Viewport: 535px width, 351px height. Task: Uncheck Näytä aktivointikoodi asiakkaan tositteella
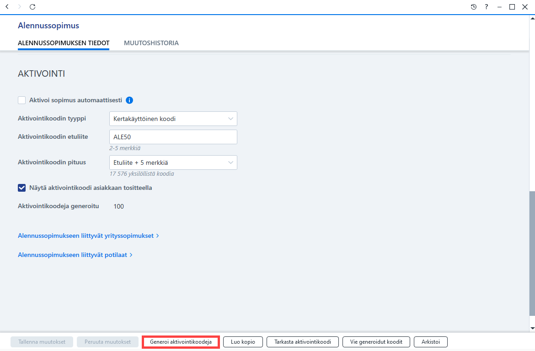click(22, 188)
